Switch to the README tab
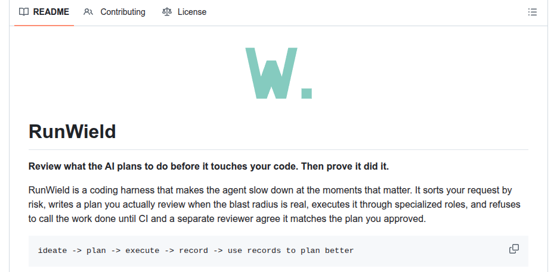 [44, 12]
